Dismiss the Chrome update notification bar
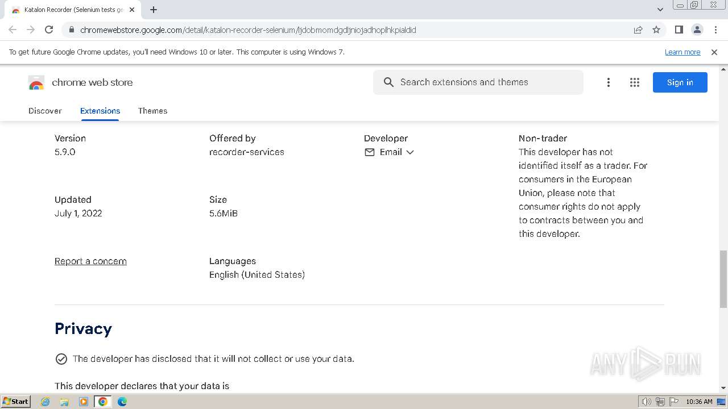Screen dimensions: 728x409 click(x=714, y=52)
